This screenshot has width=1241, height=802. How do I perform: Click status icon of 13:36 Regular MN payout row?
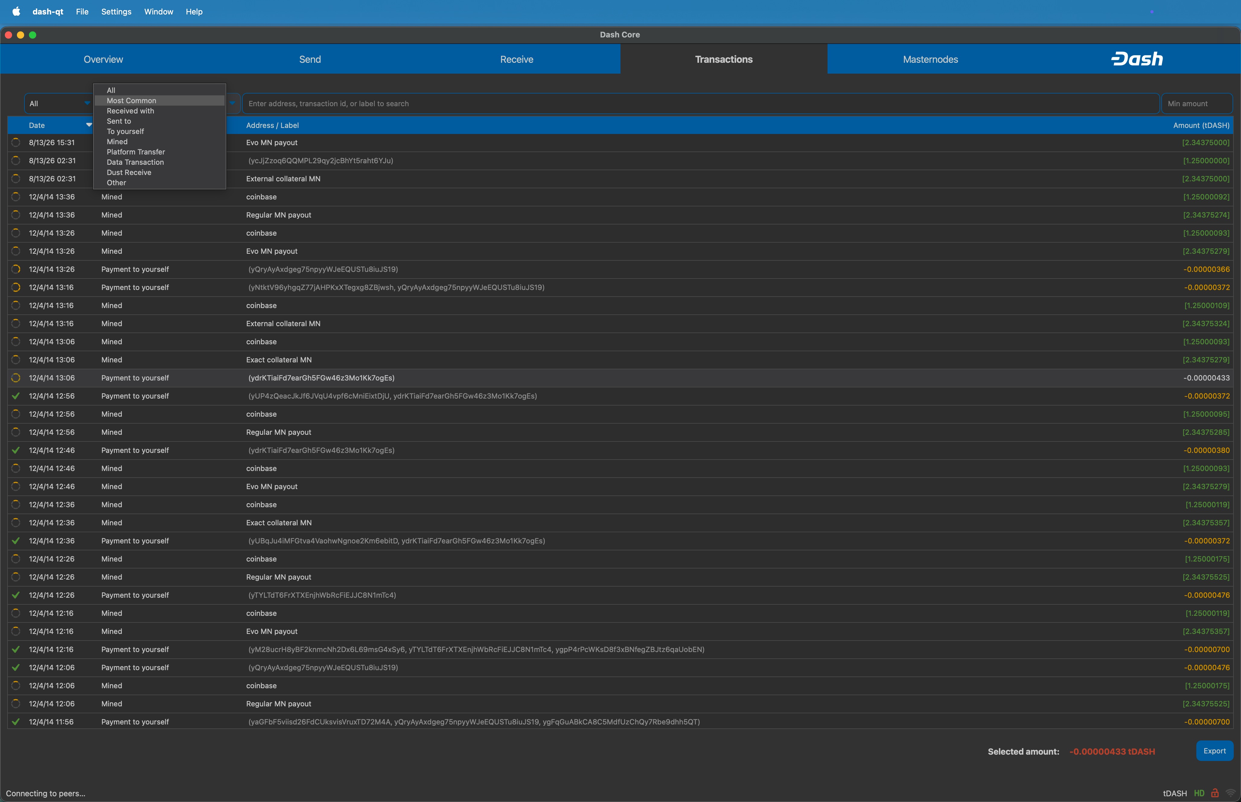click(16, 215)
